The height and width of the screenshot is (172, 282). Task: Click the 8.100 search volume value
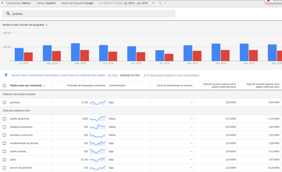tap(85, 102)
